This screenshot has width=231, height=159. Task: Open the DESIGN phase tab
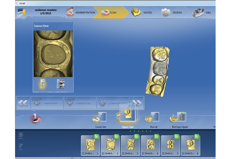[172, 12]
